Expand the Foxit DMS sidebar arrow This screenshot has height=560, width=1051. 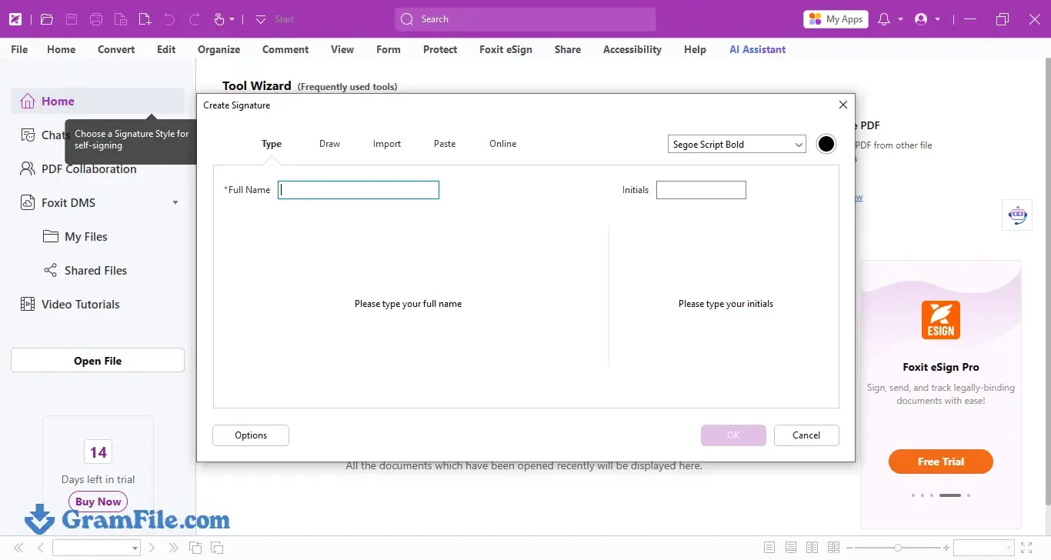click(175, 203)
